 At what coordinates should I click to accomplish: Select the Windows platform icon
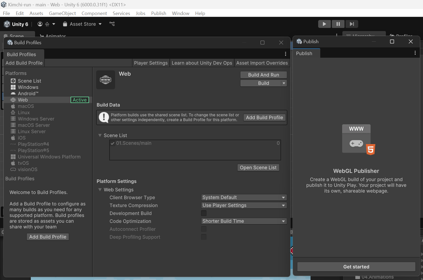13,87
